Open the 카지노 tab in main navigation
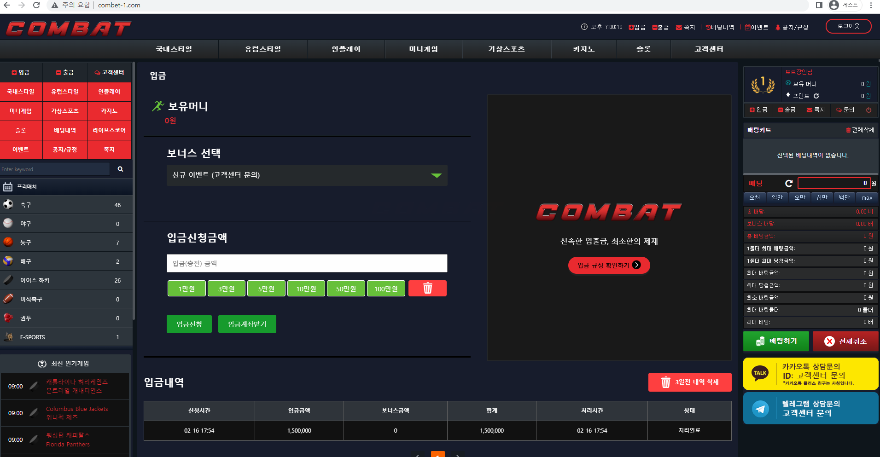Screen dimensions: 880x457 coord(583,49)
